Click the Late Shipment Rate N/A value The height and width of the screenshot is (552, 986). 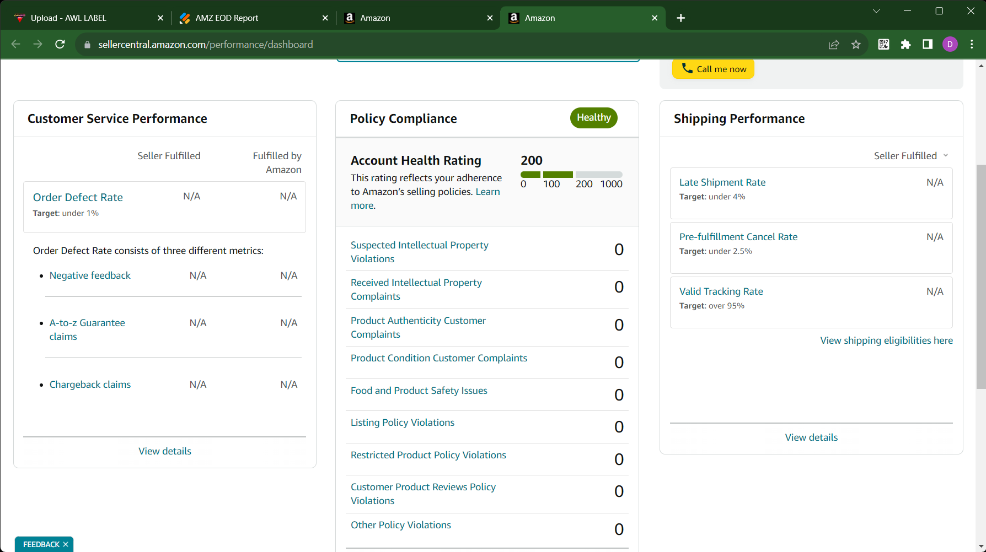(x=935, y=182)
